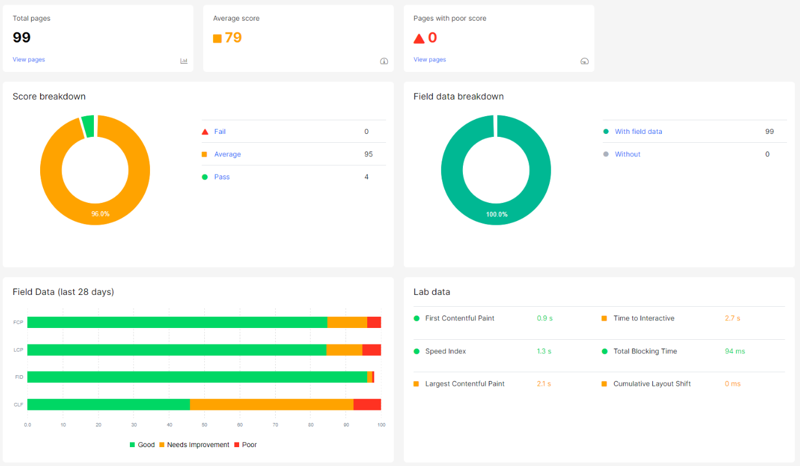Click bar chart icon in Total pages card
This screenshot has width=800, height=466.
pyautogui.click(x=184, y=61)
